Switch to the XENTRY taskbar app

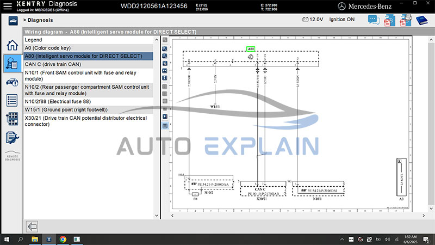[49, 239]
